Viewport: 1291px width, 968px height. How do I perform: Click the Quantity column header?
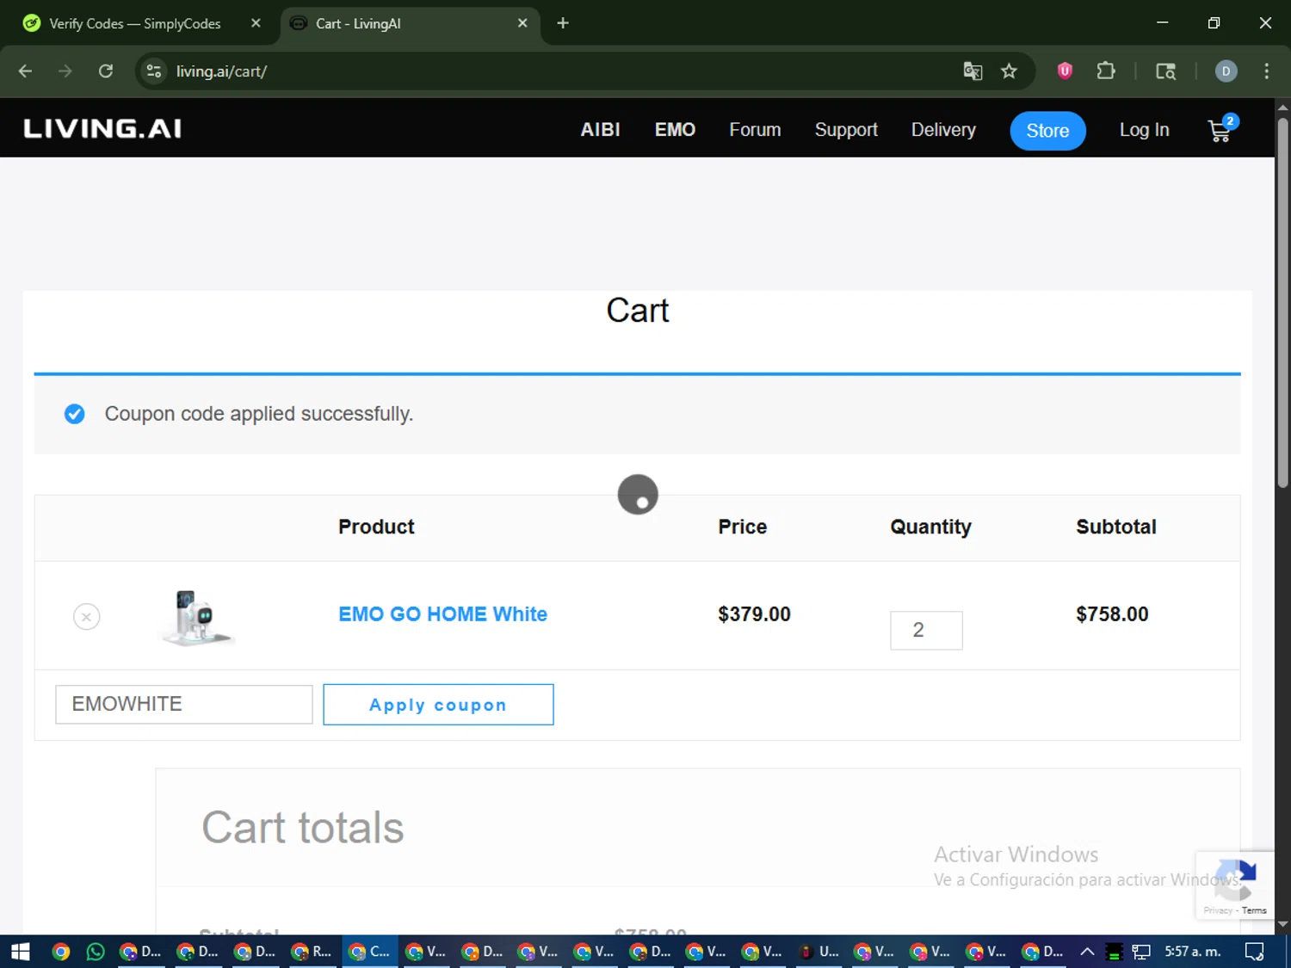click(930, 527)
